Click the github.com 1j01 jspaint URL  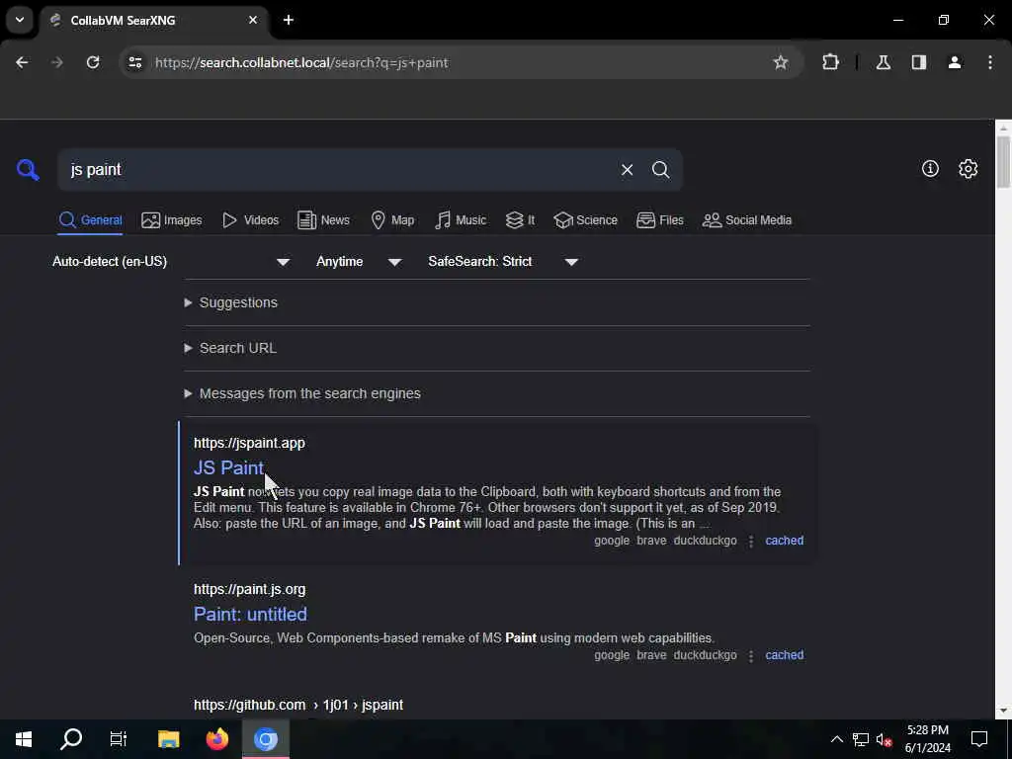(298, 705)
